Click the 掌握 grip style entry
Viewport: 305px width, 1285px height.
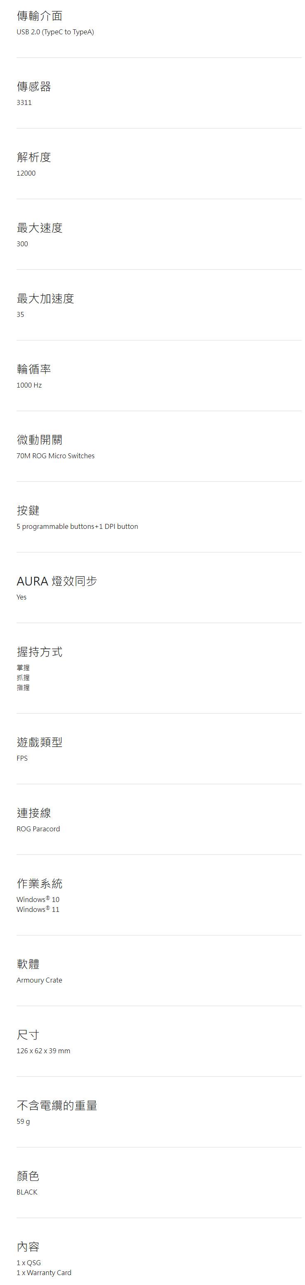click(x=23, y=667)
